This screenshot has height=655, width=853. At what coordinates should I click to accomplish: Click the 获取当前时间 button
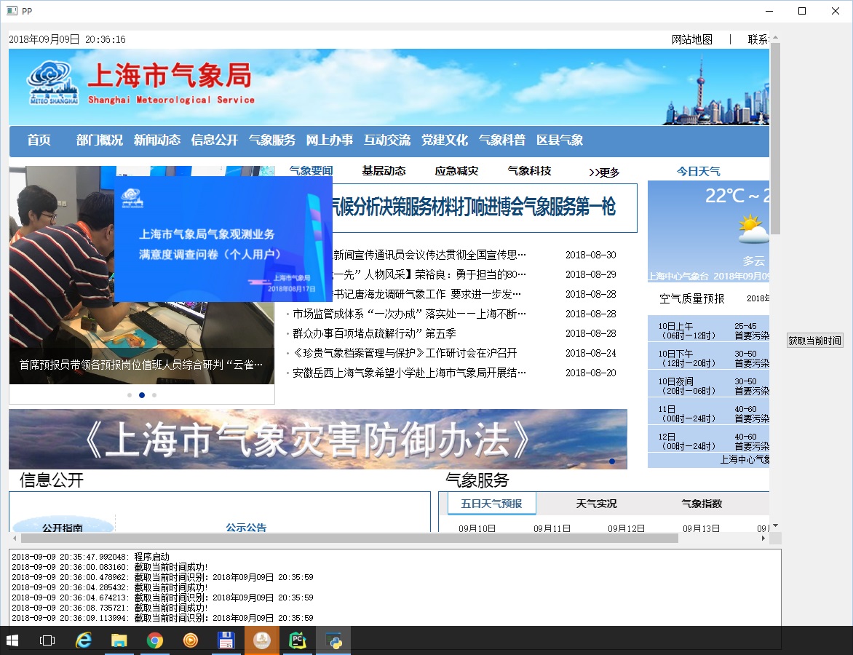tap(815, 341)
